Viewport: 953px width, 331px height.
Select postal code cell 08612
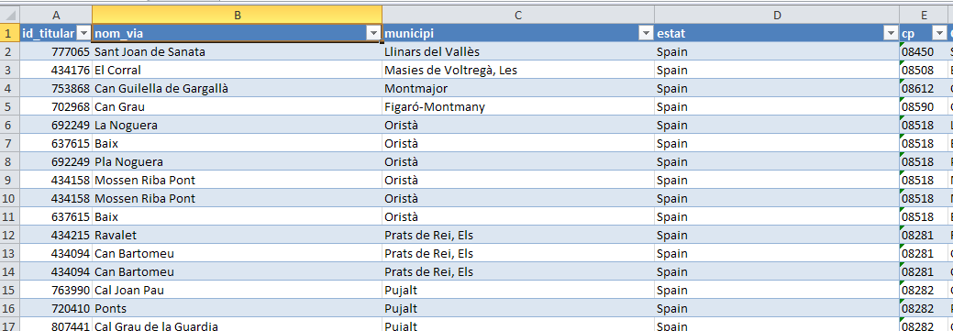(x=924, y=89)
